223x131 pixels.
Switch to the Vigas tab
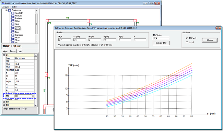click(x=5, y=51)
